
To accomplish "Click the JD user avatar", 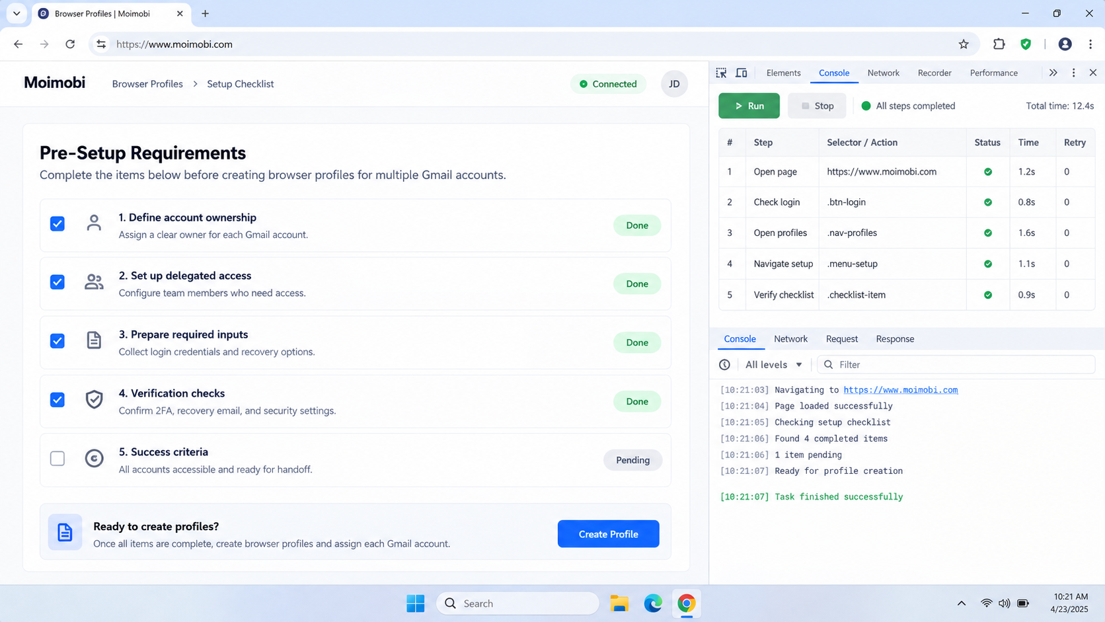I will pyautogui.click(x=674, y=84).
